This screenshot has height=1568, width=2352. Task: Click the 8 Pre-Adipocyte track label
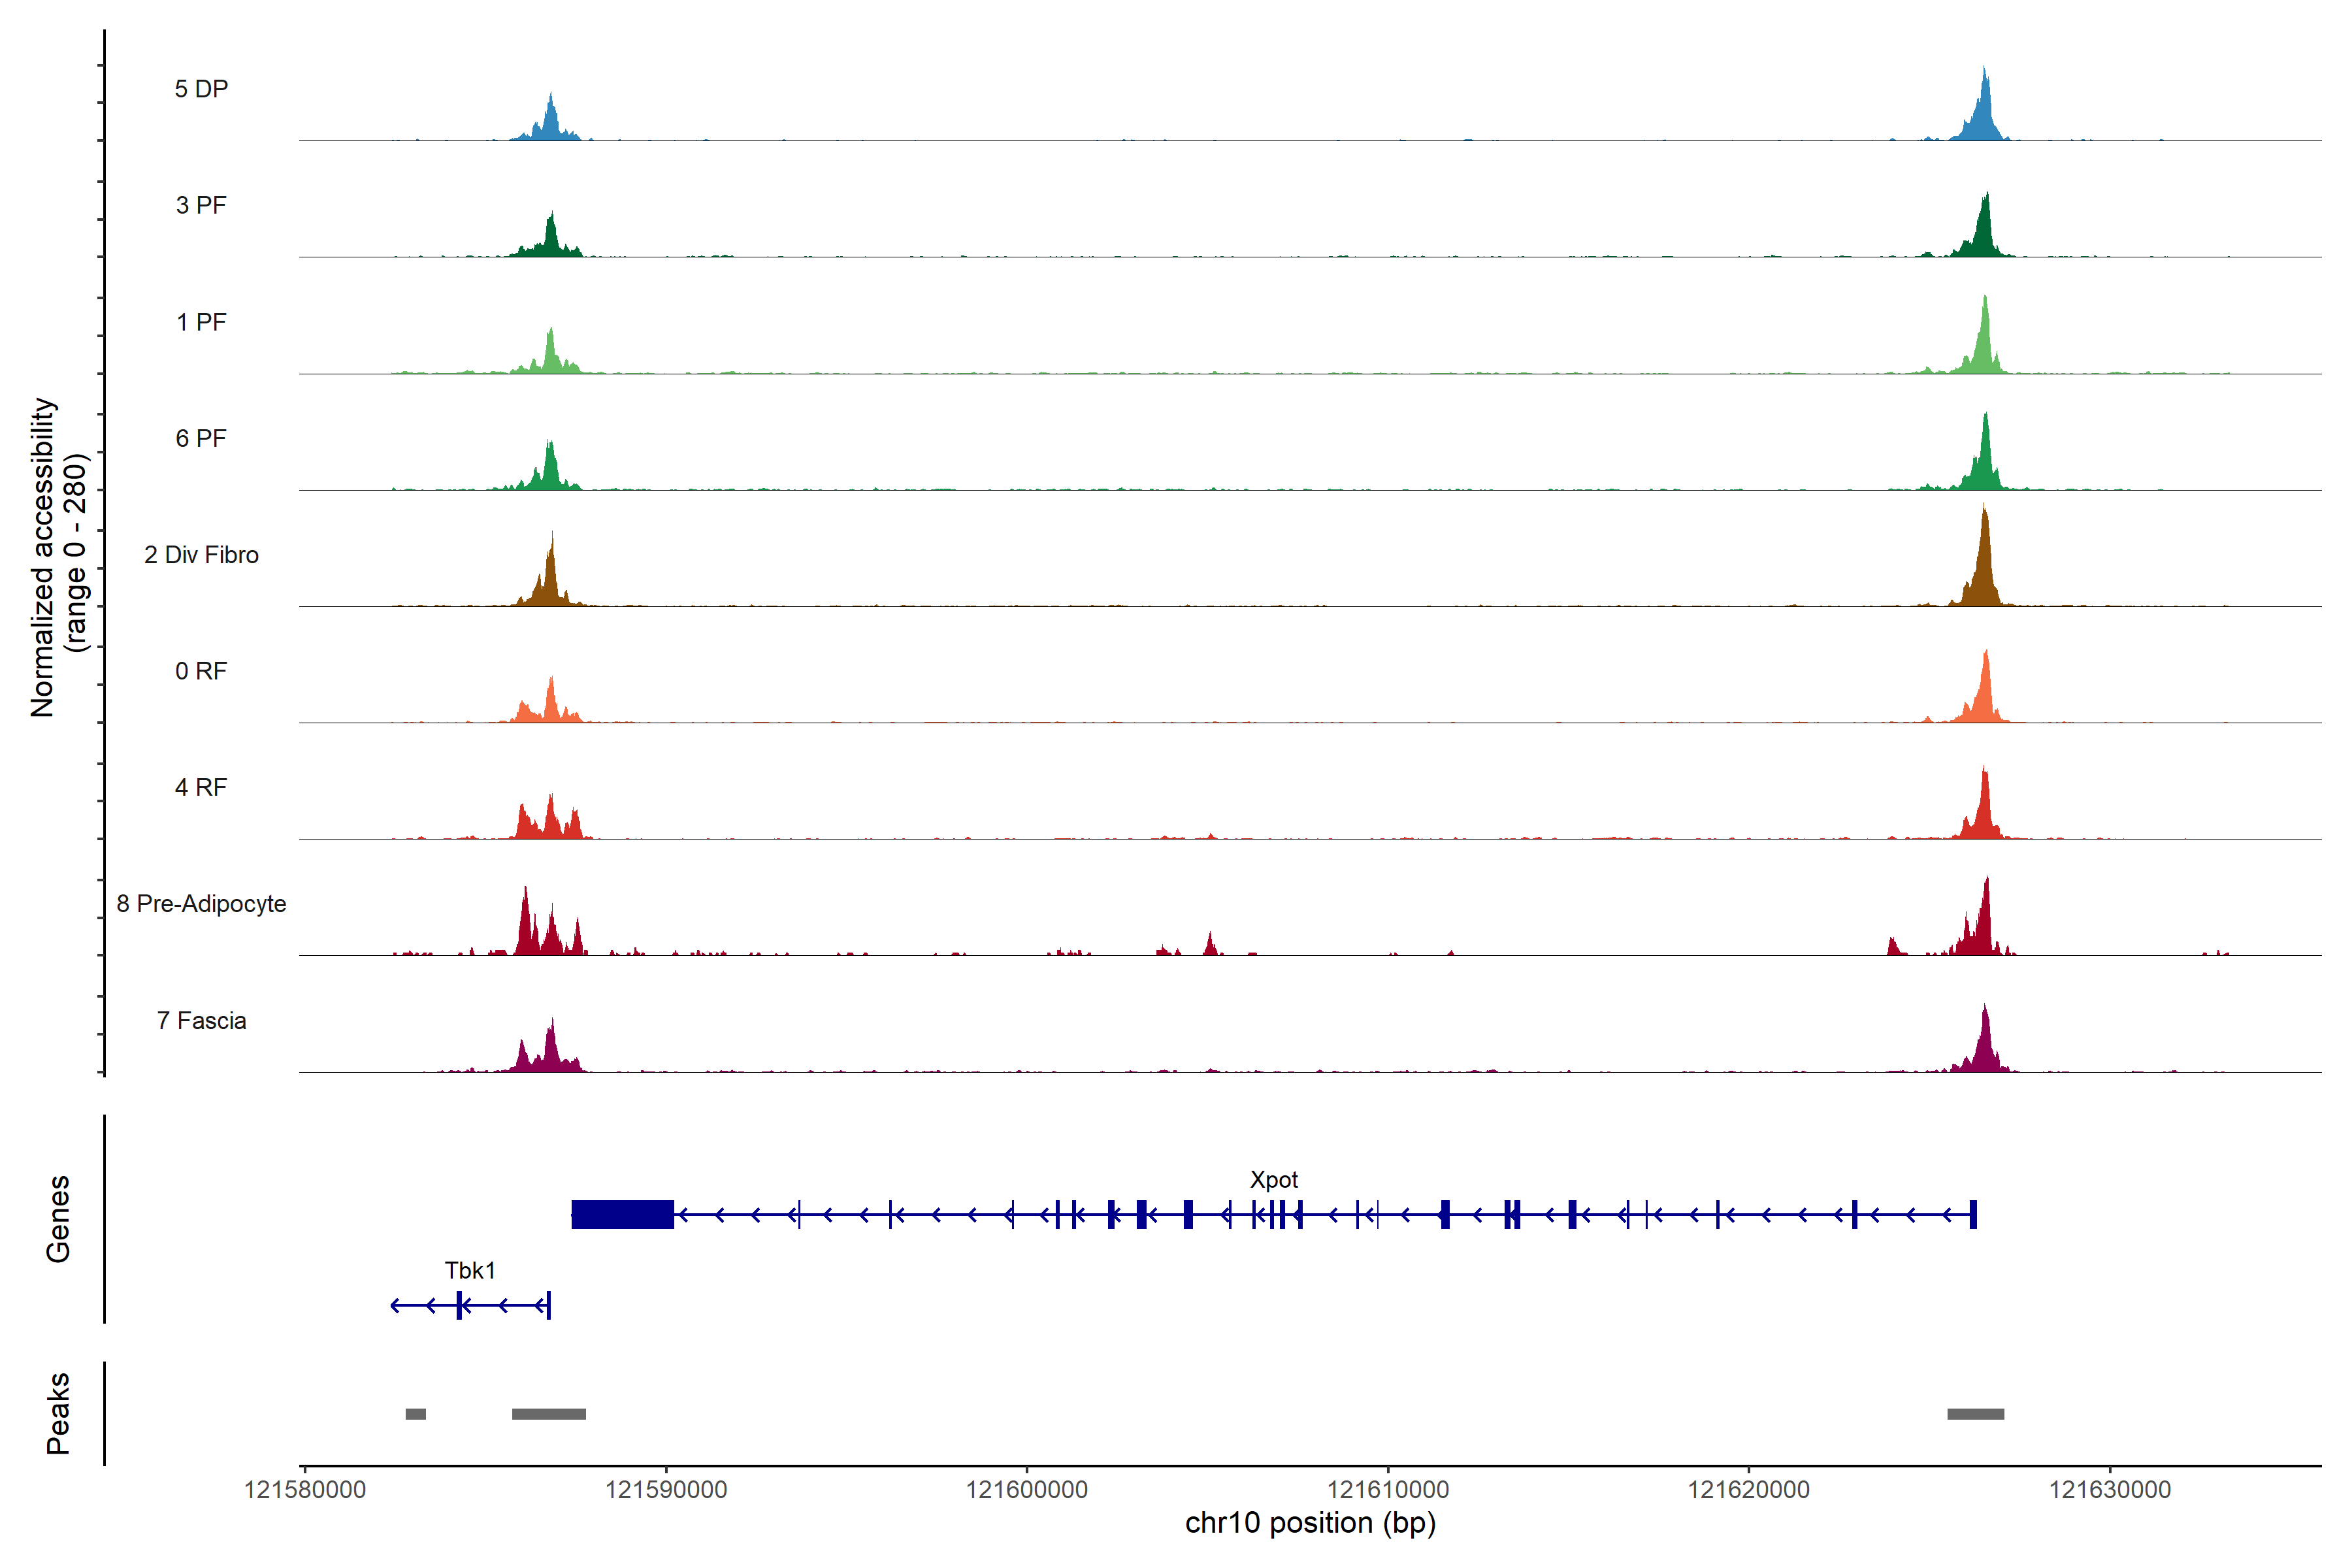pos(201,904)
